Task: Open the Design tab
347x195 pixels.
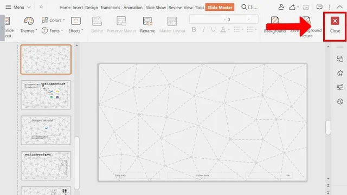Action: coord(92,8)
